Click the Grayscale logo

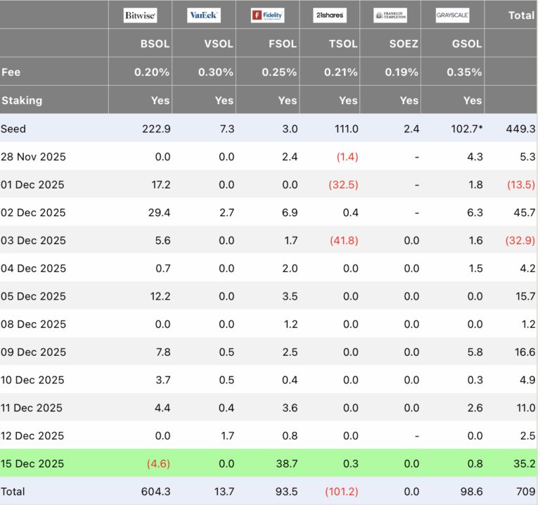452,15
